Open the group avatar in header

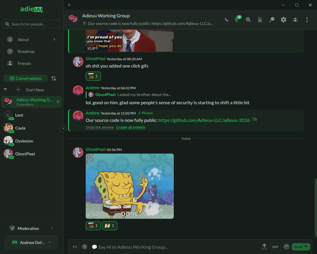[73, 19]
